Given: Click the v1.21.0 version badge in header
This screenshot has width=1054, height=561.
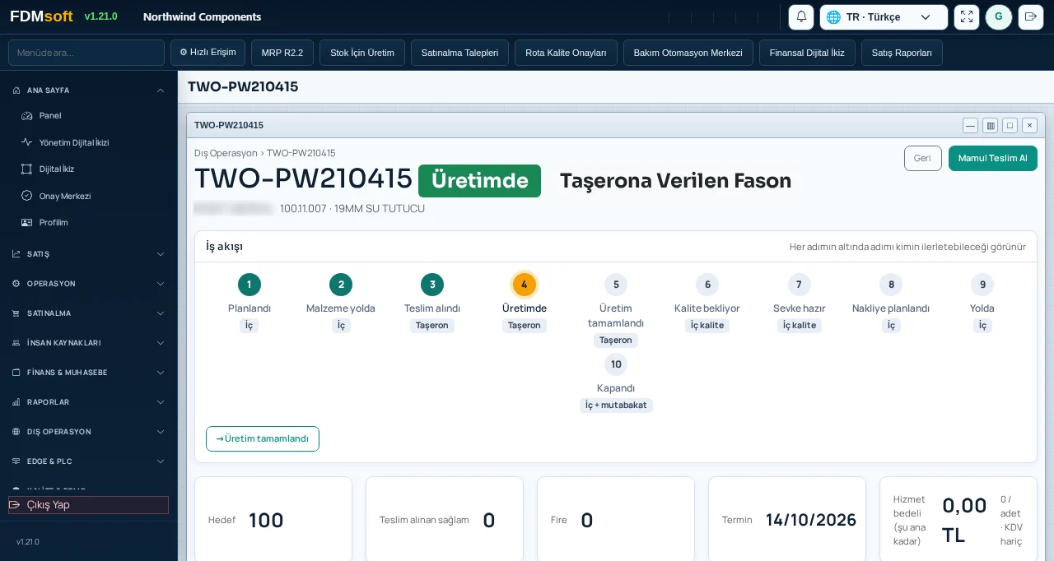Looking at the screenshot, I should click(101, 16).
